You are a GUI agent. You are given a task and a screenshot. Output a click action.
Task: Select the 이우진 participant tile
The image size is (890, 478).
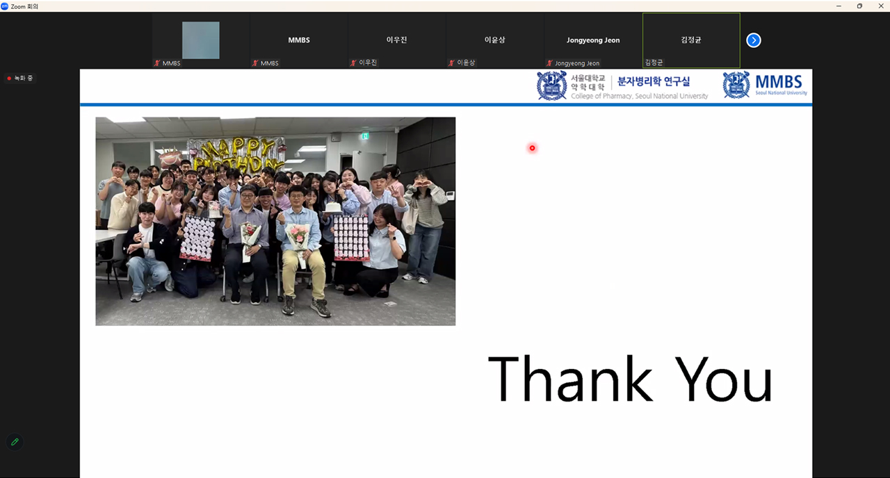(x=396, y=40)
